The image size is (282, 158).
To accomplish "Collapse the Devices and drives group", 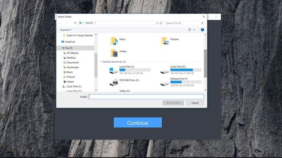I will 101,62.
